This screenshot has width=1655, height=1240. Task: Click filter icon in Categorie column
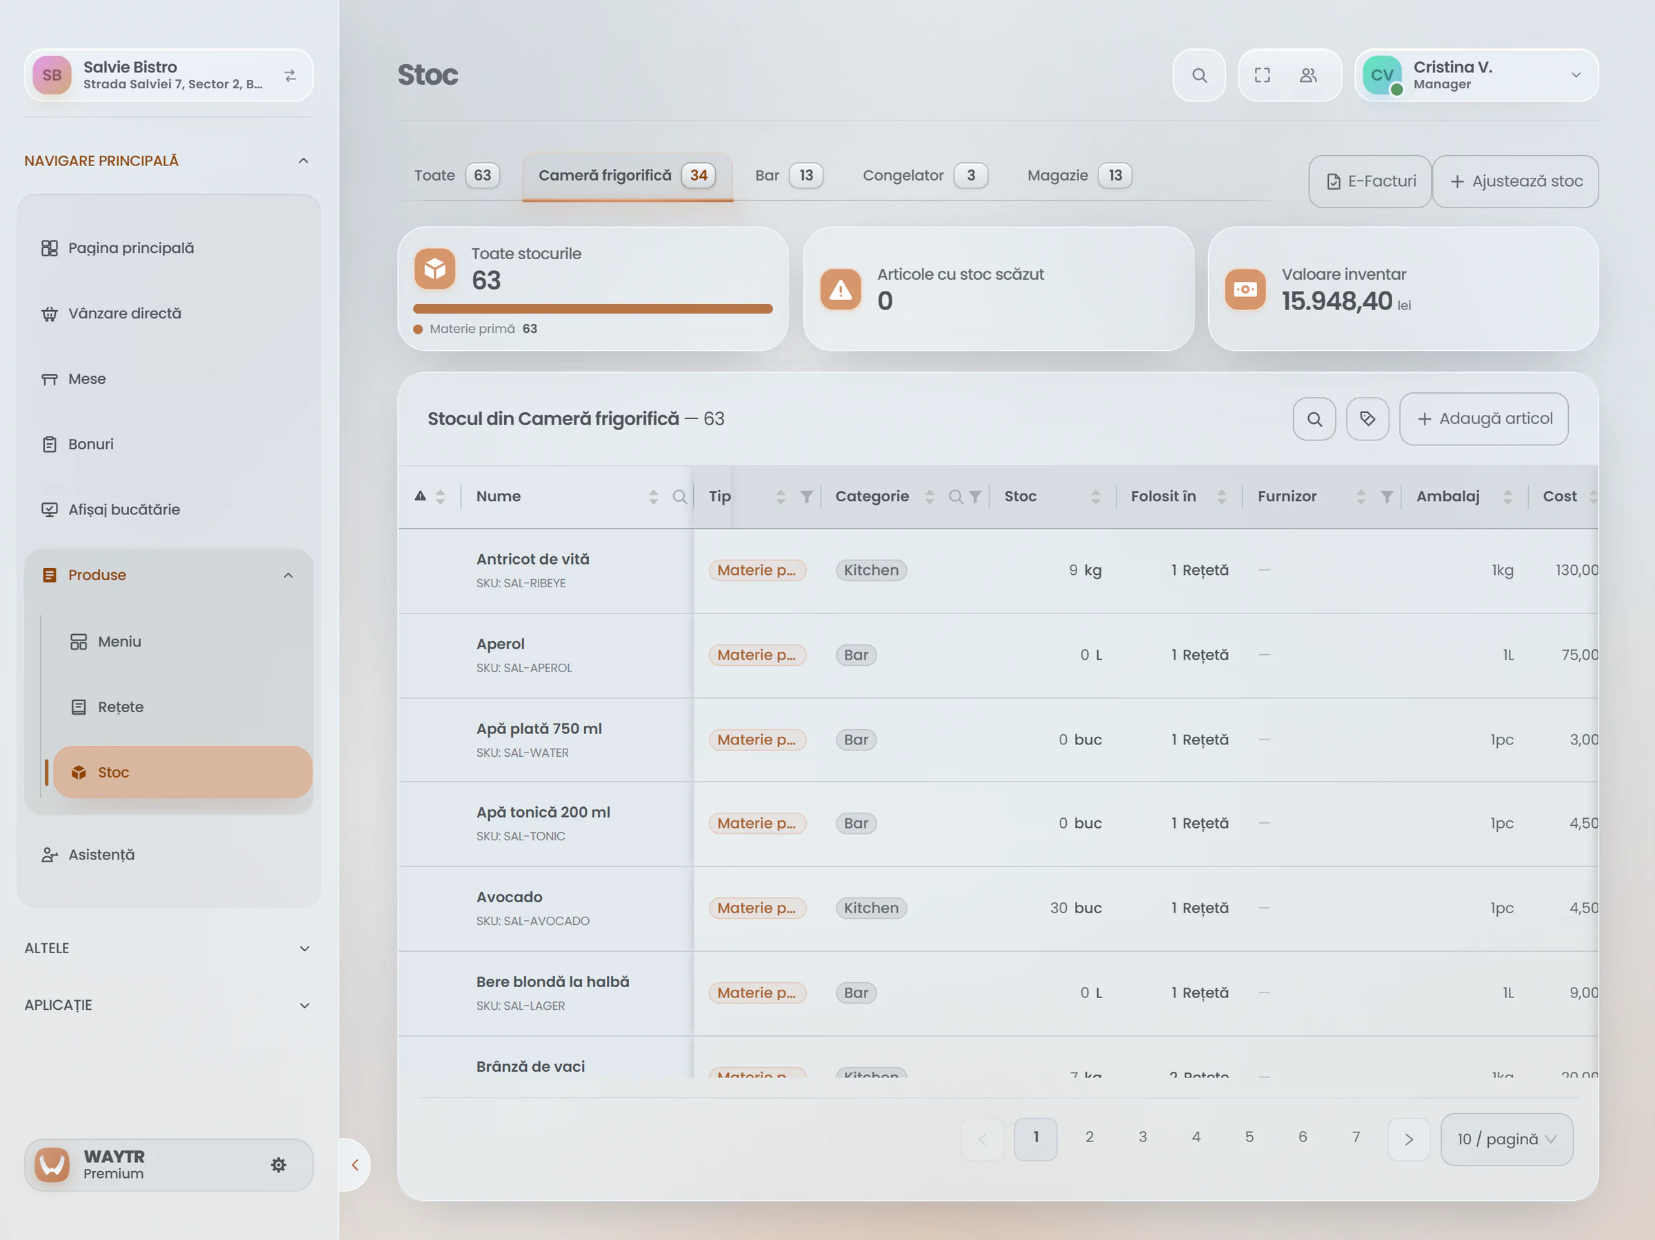974,496
